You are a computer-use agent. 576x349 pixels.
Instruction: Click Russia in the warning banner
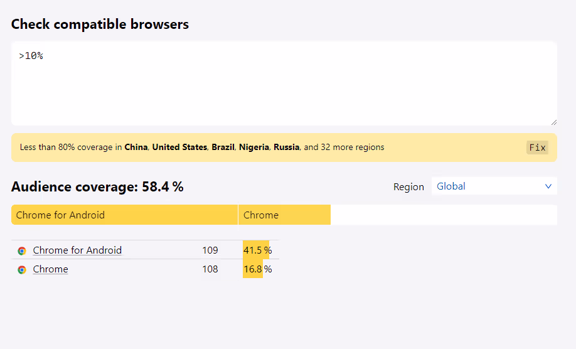(x=287, y=148)
